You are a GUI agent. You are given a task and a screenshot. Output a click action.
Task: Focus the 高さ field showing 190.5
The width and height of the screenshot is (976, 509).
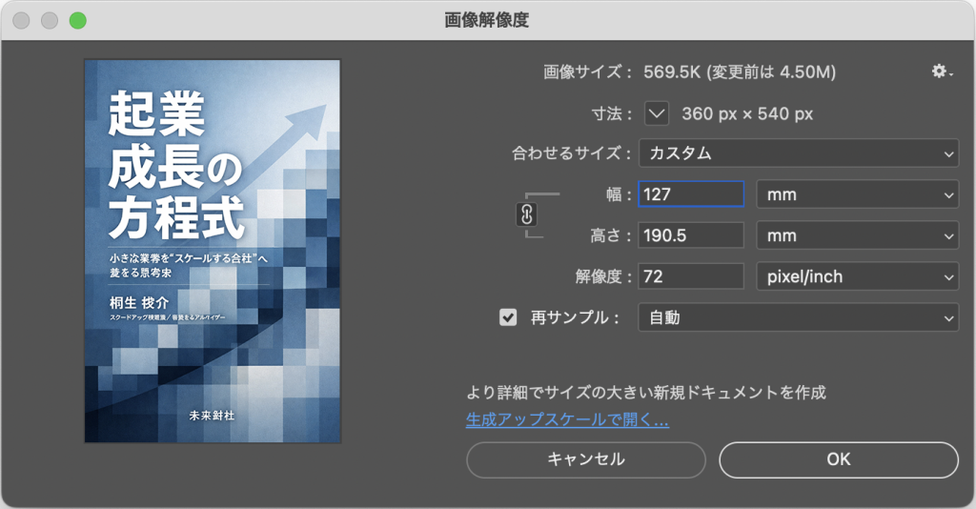[x=690, y=235]
